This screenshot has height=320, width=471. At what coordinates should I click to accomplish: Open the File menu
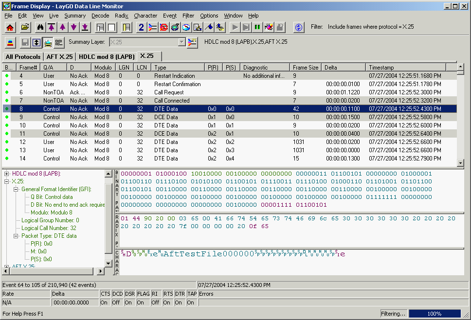tap(8, 16)
